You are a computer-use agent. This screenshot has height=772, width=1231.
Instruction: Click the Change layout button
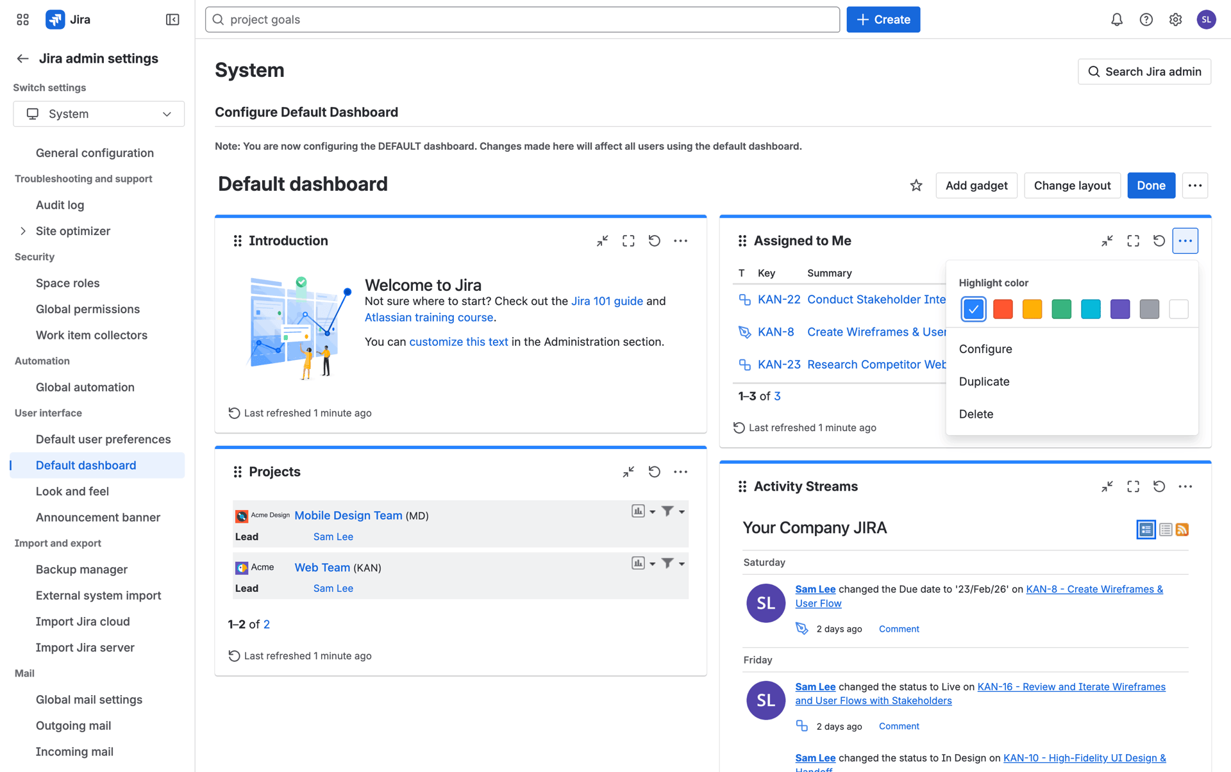pos(1072,186)
